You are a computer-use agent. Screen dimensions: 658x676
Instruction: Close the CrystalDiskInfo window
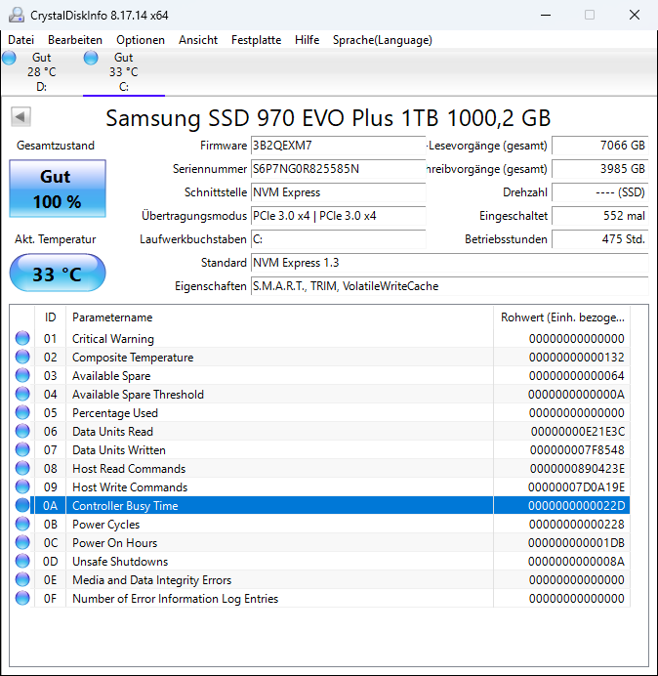635,15
